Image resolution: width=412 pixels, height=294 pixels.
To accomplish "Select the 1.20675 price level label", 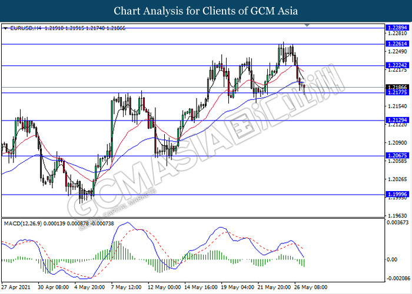I will click(397, 156).
